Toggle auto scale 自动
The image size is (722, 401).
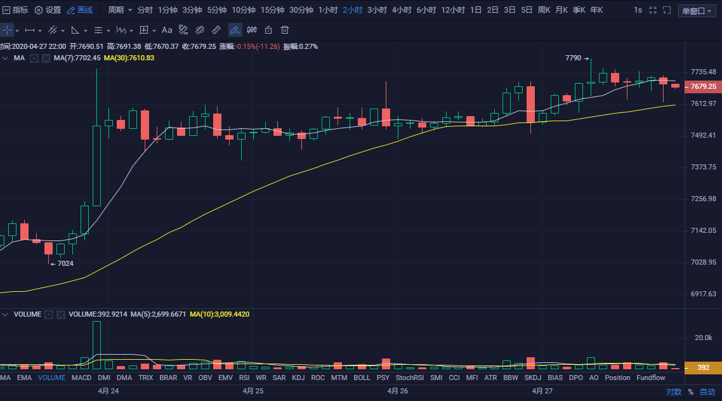coord(707,391)
